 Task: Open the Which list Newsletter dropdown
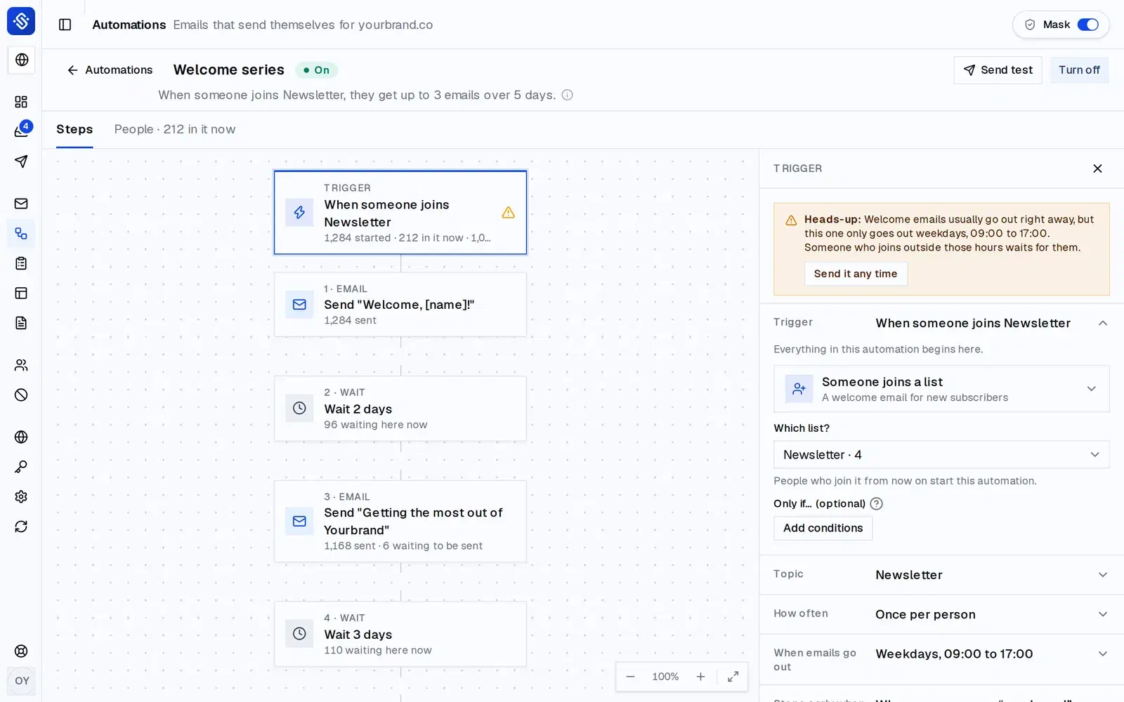941,455
